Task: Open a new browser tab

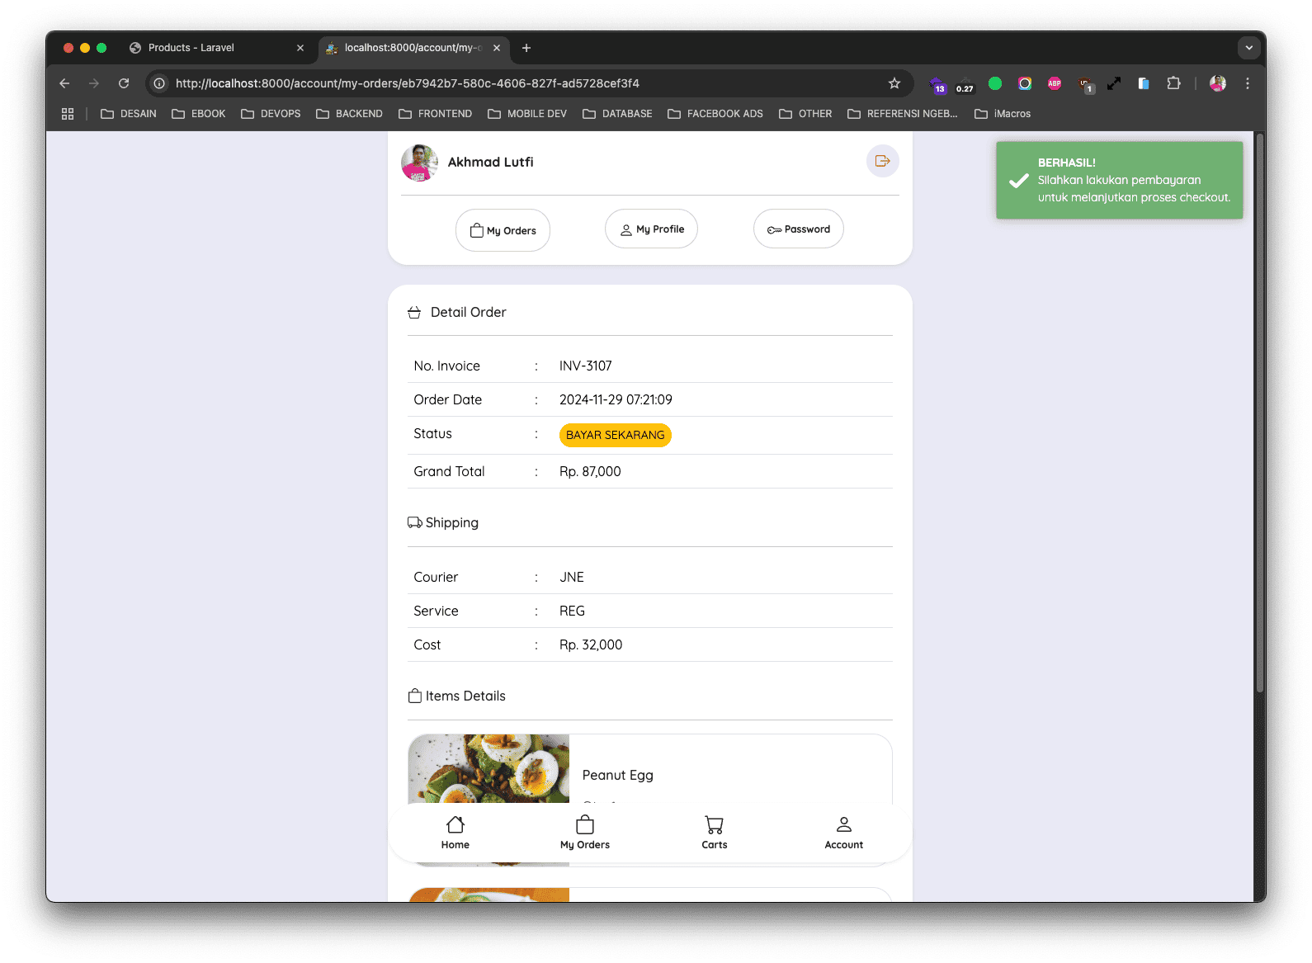Action: click(x=526, y=48)
